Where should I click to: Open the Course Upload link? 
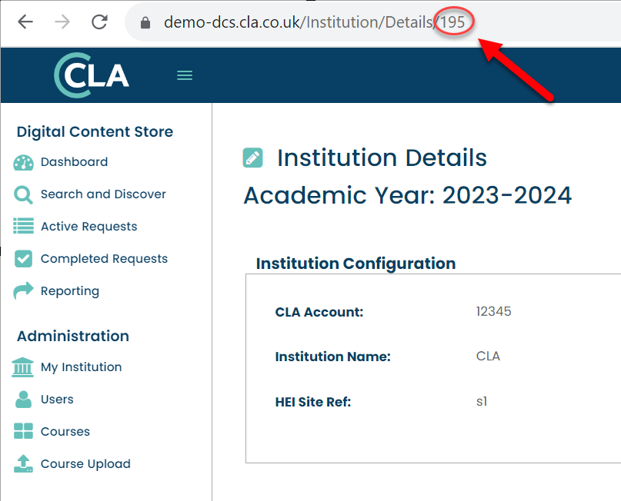(85, 464)
